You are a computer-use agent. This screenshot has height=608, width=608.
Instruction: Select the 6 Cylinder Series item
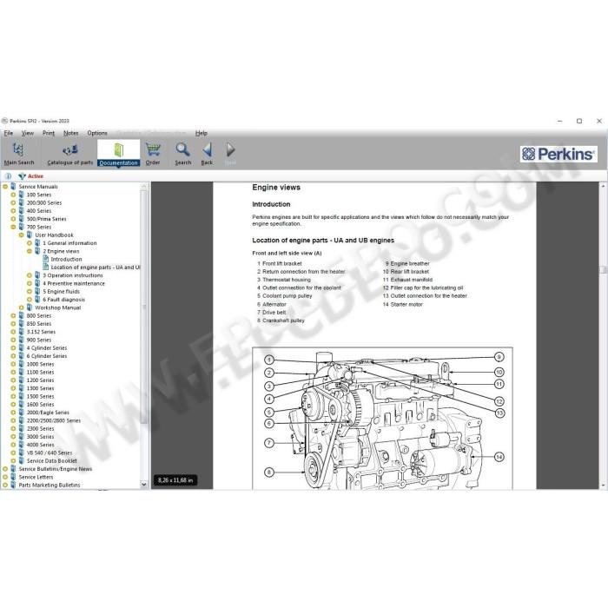pyautogui.click(x=47, y=356)
